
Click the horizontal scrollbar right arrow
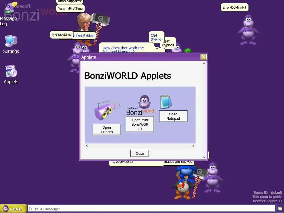193,146
